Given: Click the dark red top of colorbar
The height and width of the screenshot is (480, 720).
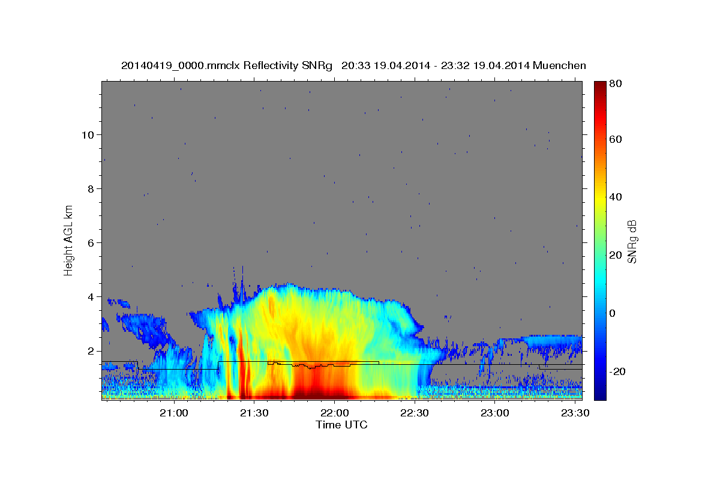Looking at the screenshot, I should (600, 87).
